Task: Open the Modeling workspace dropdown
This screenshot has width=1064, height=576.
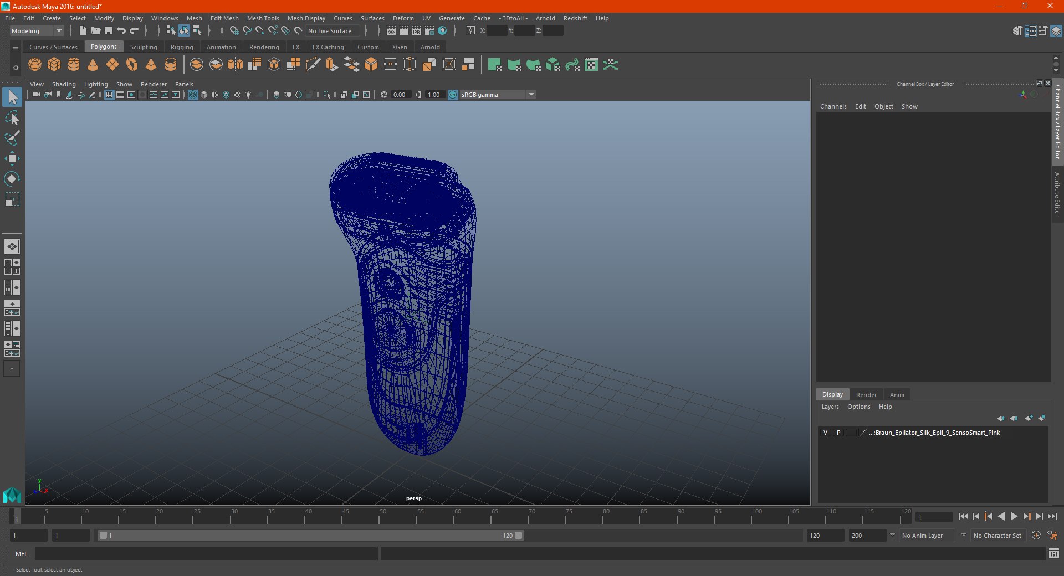Action: click(x=37, y=31)
